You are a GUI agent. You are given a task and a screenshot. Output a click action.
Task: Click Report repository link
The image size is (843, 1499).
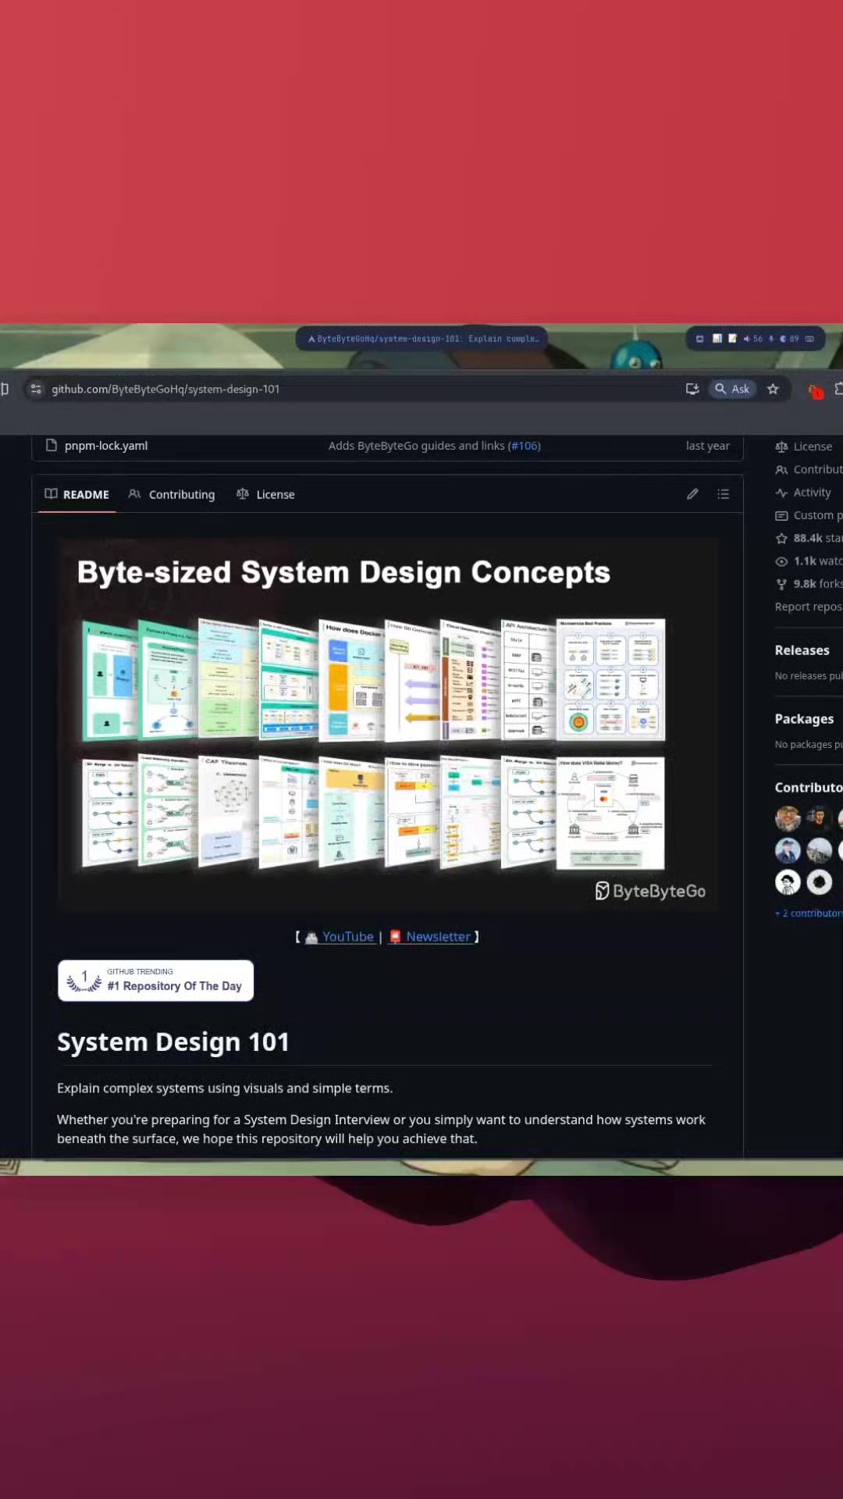click(809, 607)
